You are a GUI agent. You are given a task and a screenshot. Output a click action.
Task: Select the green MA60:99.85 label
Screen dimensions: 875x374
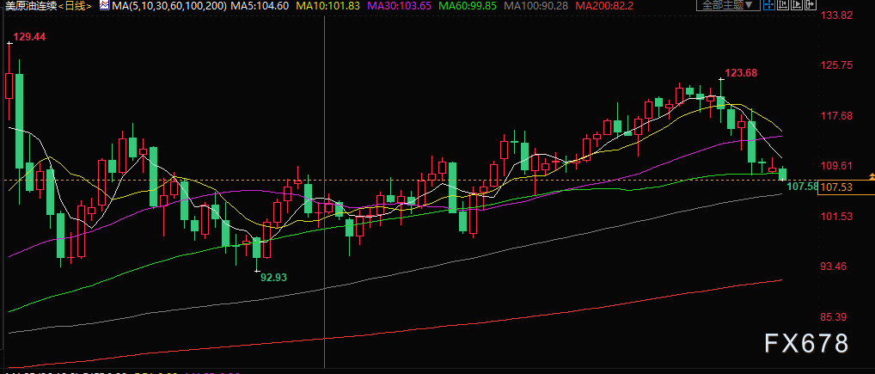click(468, 6)
